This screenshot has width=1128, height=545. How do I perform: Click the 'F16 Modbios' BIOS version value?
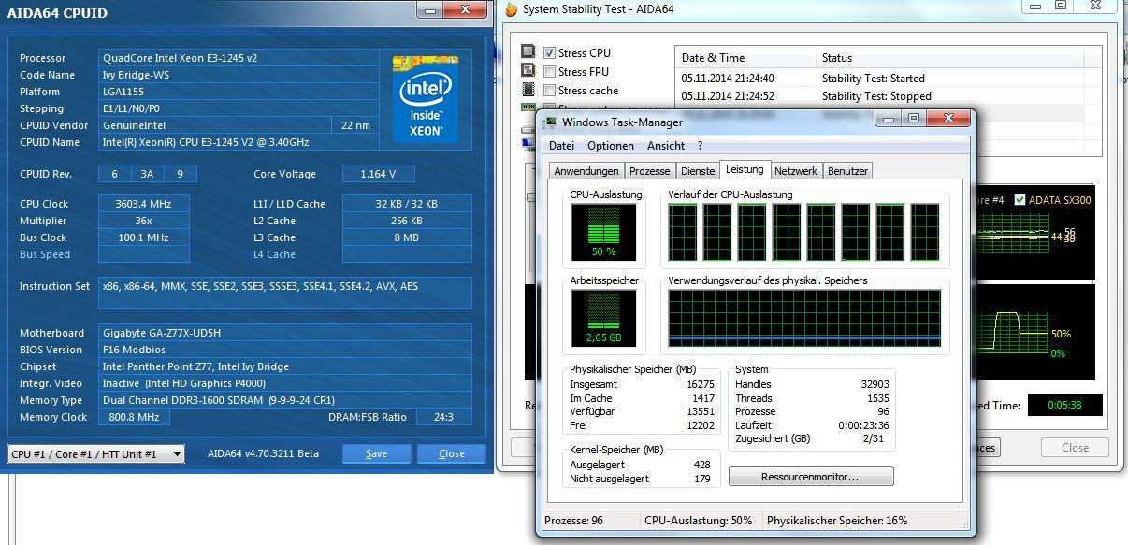click(284, 350)
